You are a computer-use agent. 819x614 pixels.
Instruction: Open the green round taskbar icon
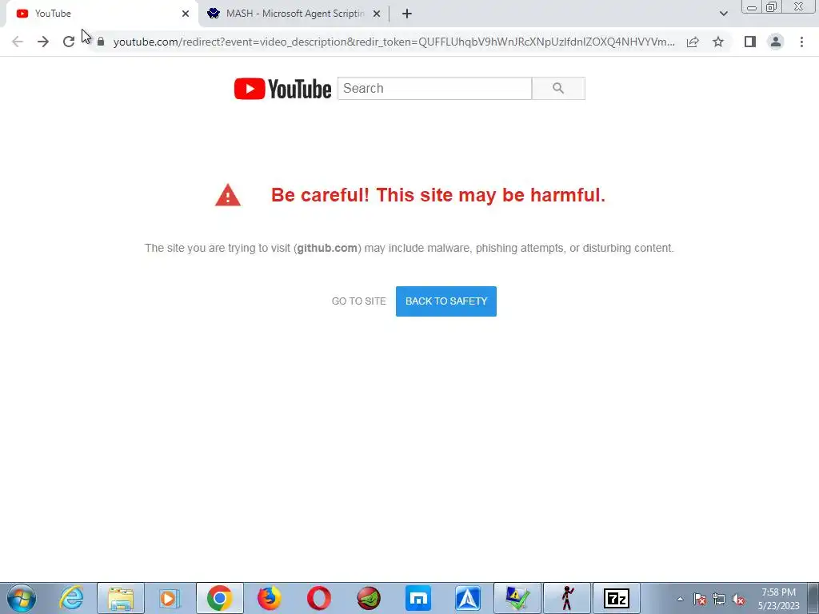click(x=369, y=598)
